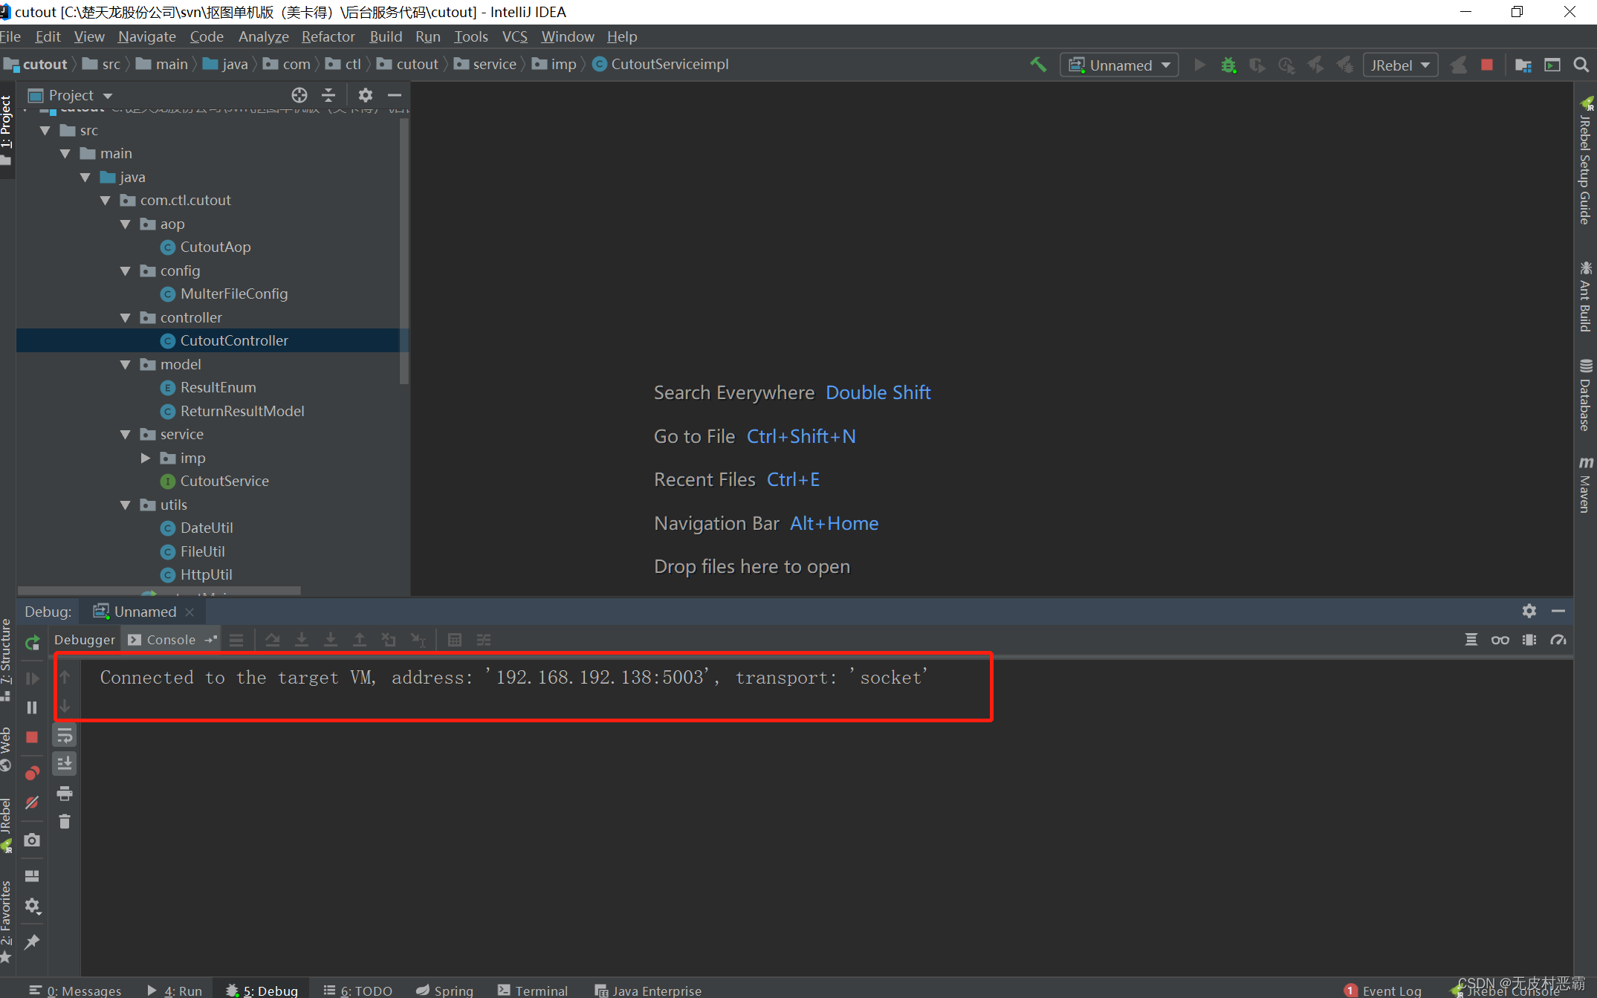Click Resume Program icon in debug sidebar
The width and height of the screenshot is (1597, 998).
[x=32, y=678]
